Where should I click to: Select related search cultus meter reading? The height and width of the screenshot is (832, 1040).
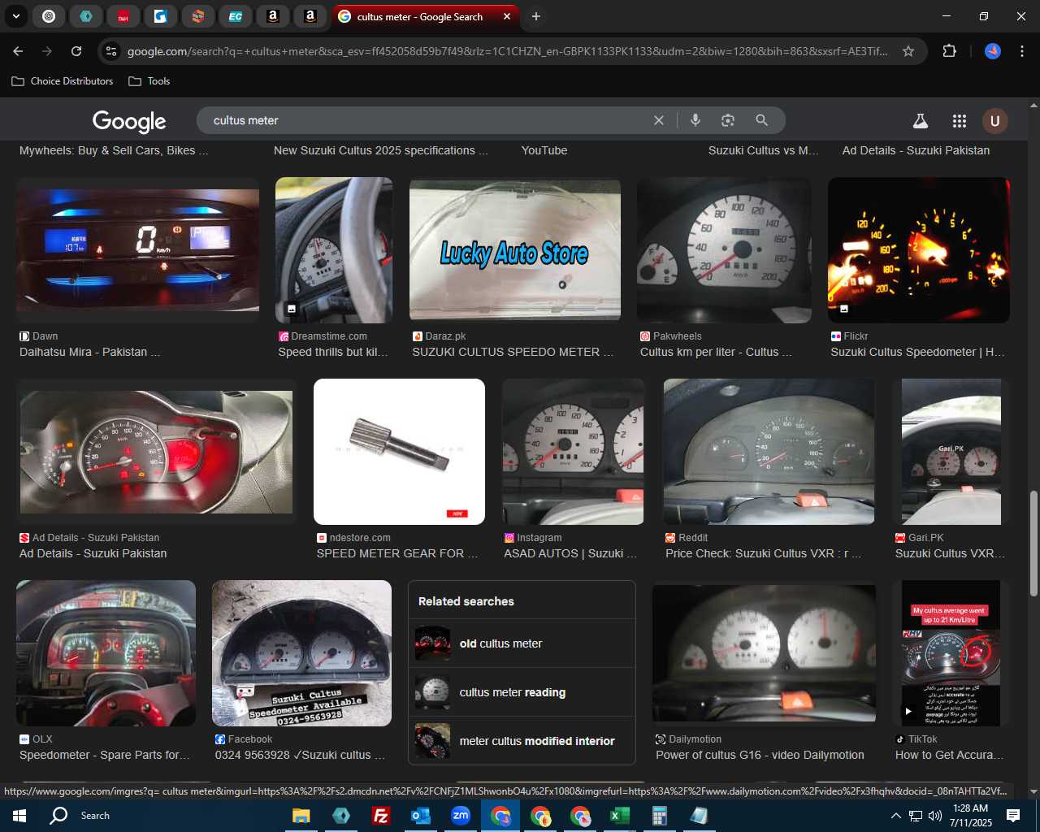(x=522, y=692)
